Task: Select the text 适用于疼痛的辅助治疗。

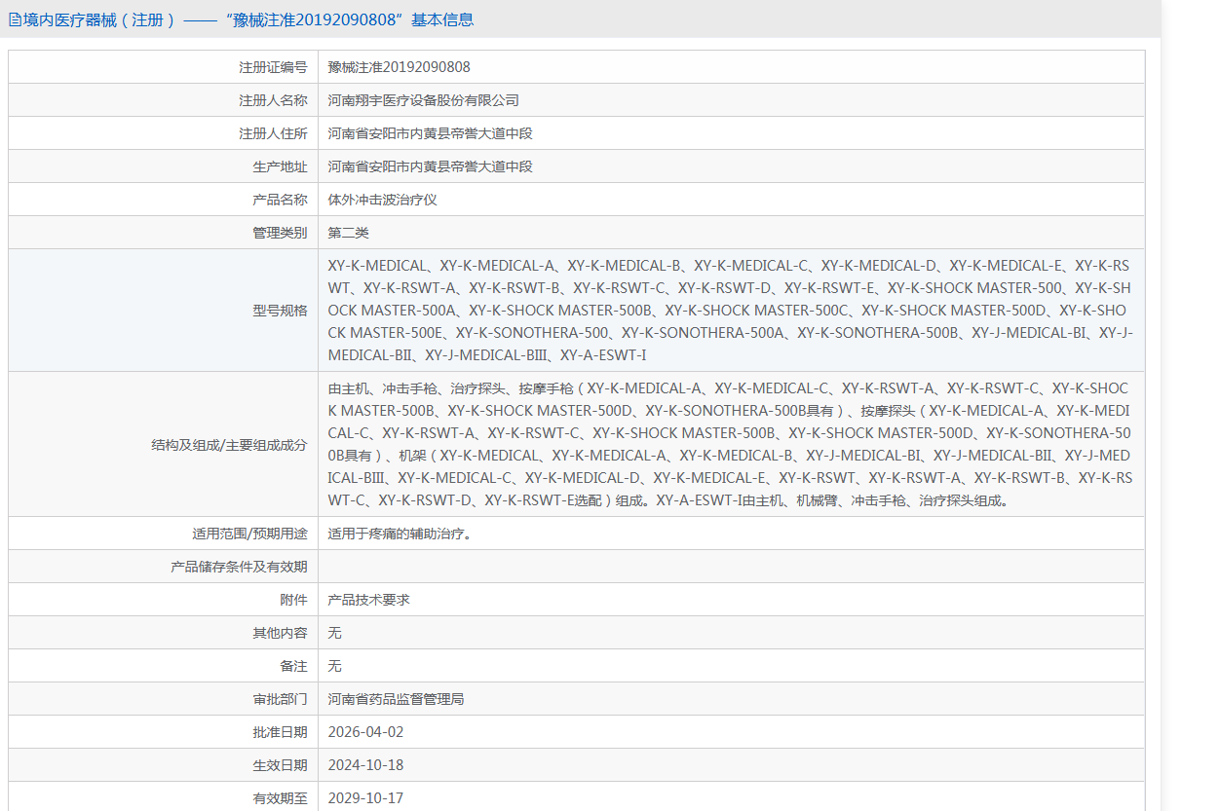Action: [400, 534]
